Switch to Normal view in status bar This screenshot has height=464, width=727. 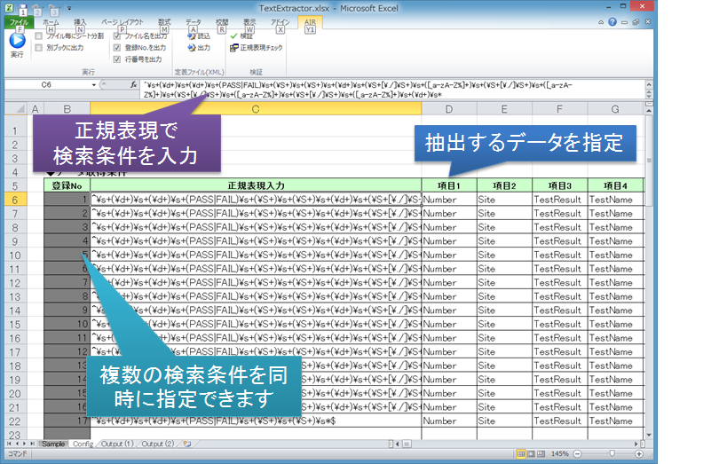click(x=521, y=454)
